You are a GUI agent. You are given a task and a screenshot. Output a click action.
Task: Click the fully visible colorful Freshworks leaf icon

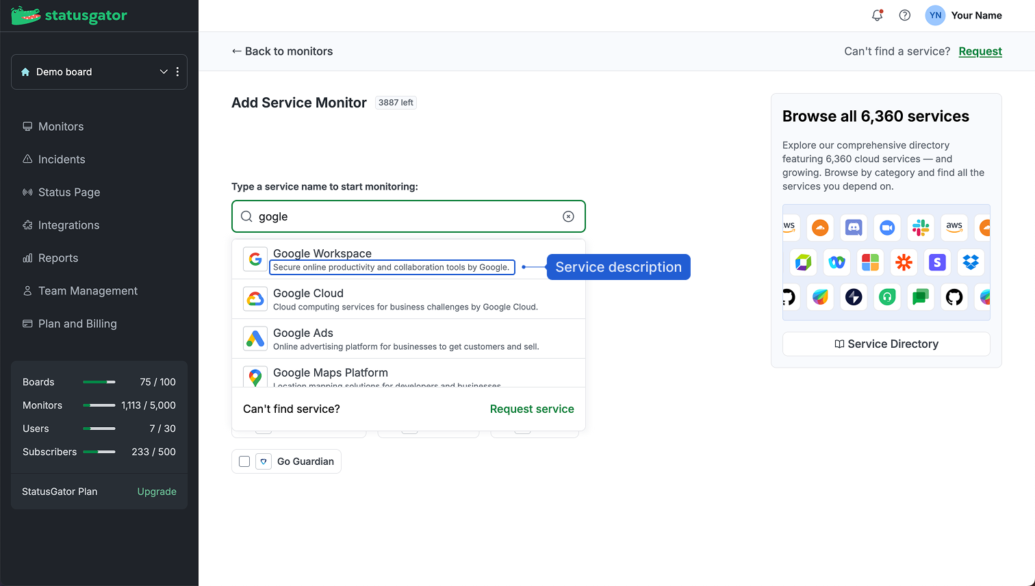(x=820, y=296)
